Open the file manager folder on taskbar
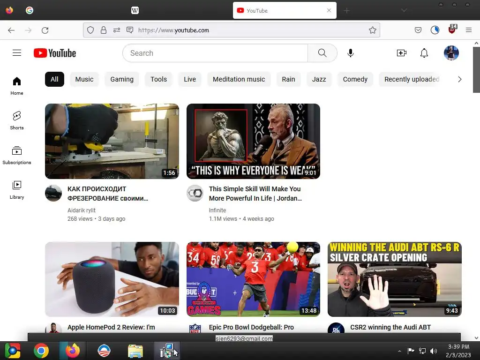Viewport: 480px width, 360px height. (135, 351)
